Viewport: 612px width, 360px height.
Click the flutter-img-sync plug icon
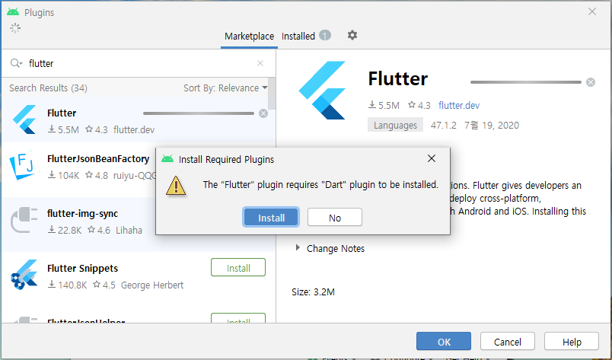coord(24,220)
